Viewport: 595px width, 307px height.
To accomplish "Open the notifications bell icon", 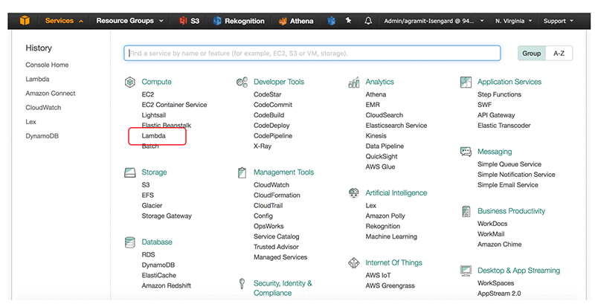I will pos(368,21).
